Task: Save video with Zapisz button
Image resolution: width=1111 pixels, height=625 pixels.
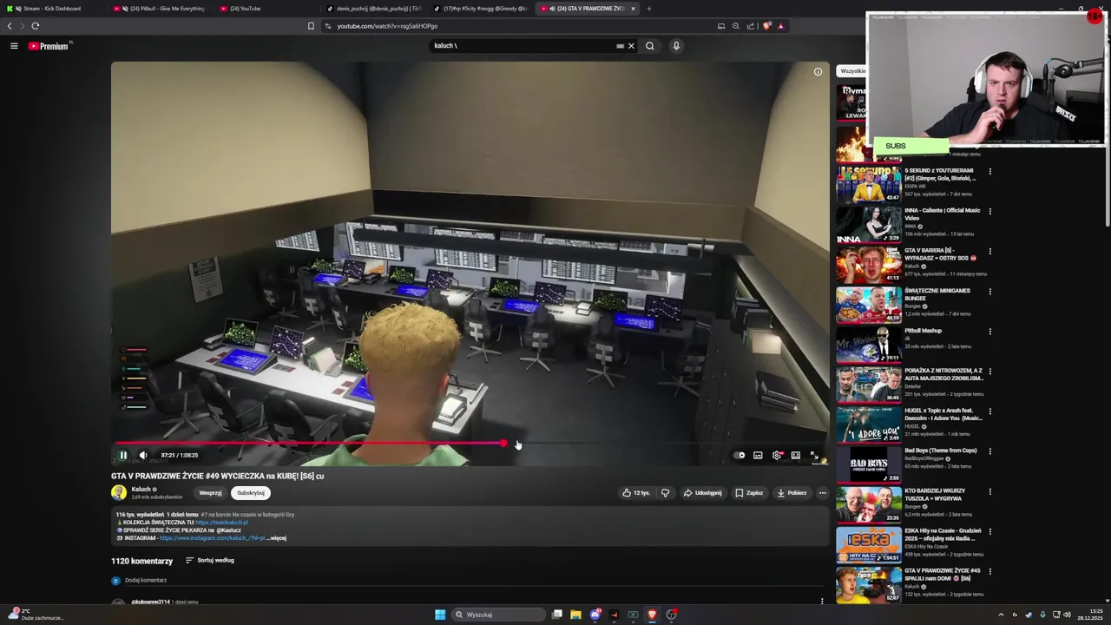Action: [749, 493]
